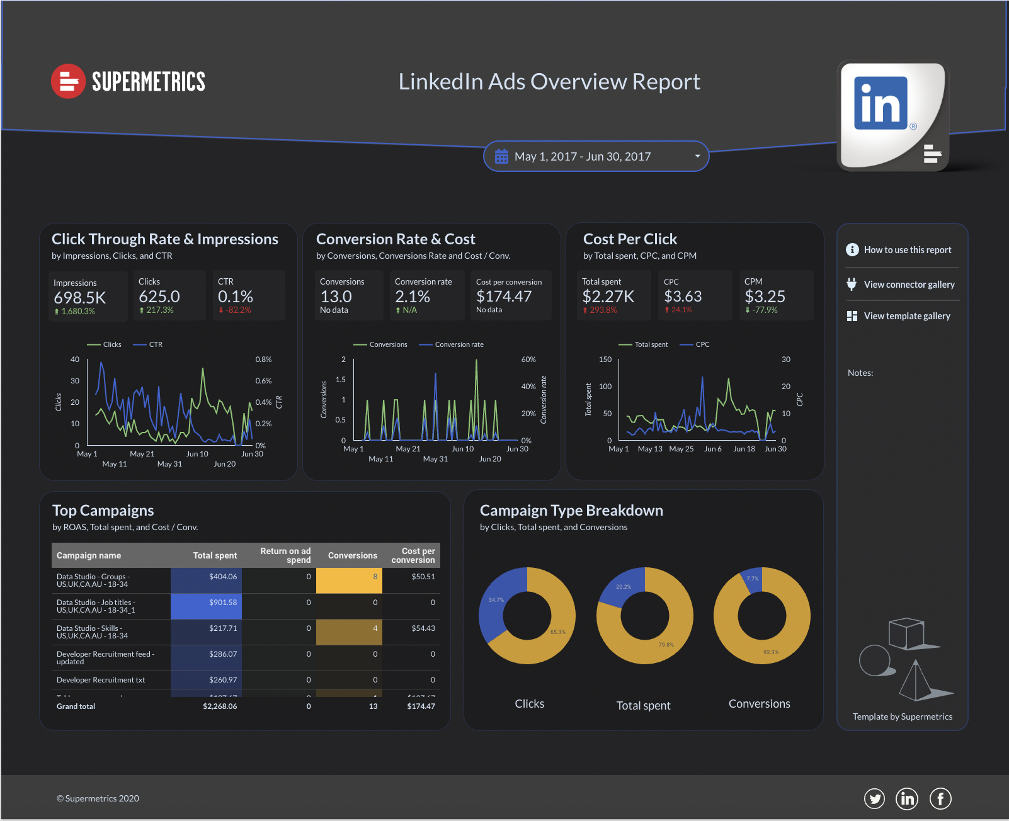Open the date range dropdown arrow

(x=697, y=156)
